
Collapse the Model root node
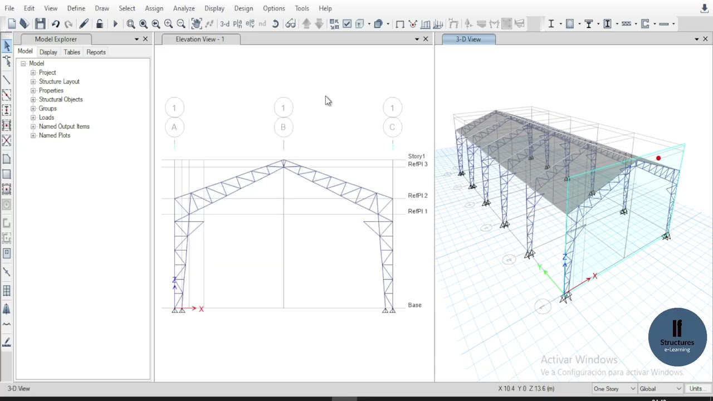[x=23, y=63]
